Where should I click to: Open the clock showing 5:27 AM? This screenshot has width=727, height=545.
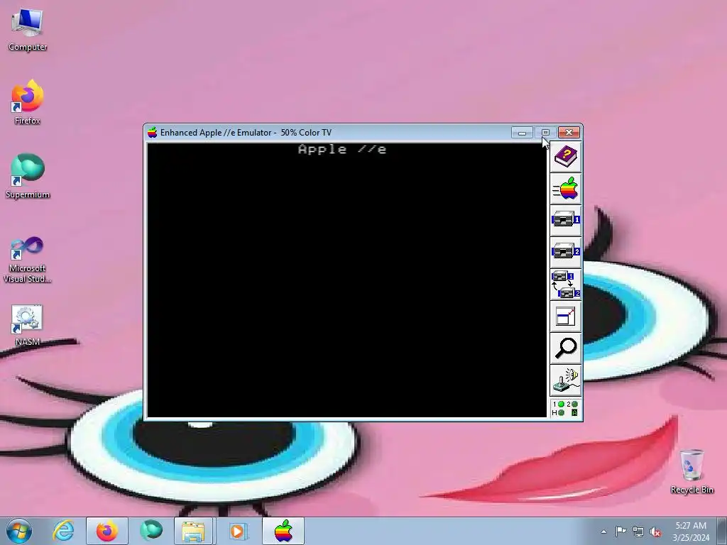(691, 531)
